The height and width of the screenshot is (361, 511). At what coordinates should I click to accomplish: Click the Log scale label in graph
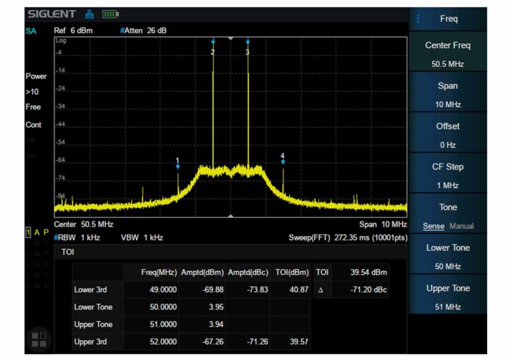pos(61,41)
